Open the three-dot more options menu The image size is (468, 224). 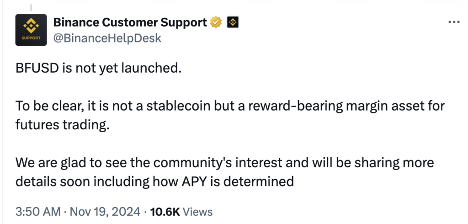(454, 22)
